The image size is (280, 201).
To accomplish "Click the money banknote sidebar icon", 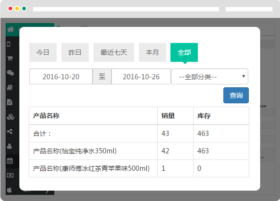I will click(x=10, y=176).
